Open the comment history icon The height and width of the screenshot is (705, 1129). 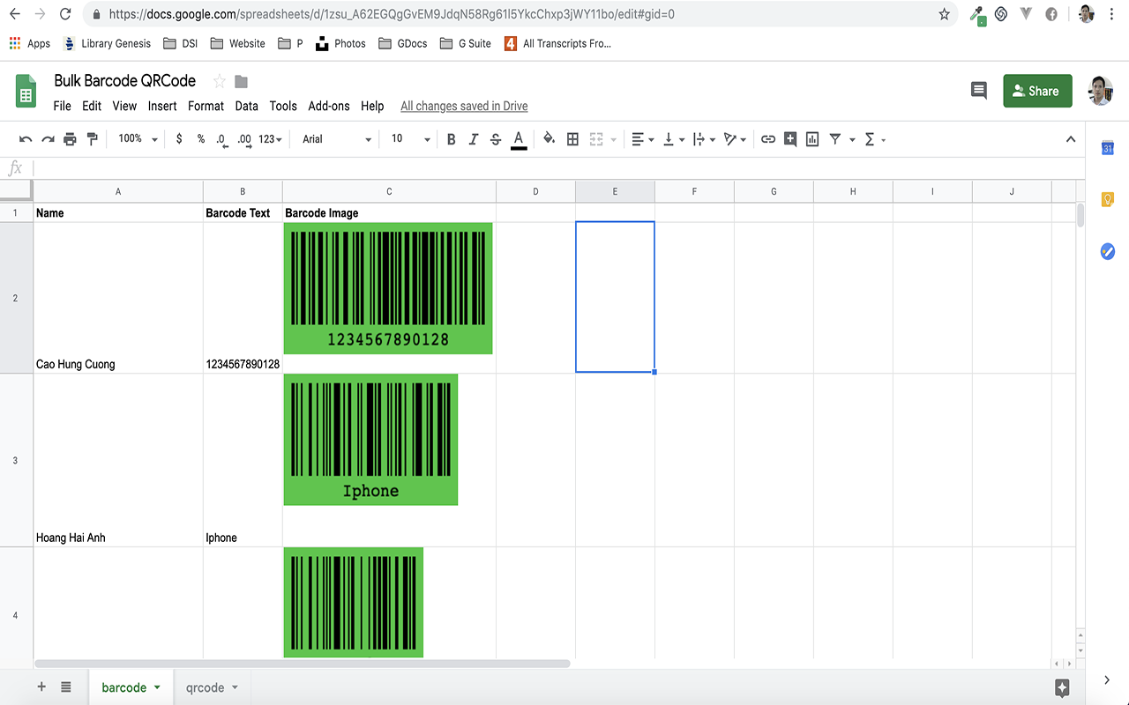pyautogui.click(x=978, y=90)
